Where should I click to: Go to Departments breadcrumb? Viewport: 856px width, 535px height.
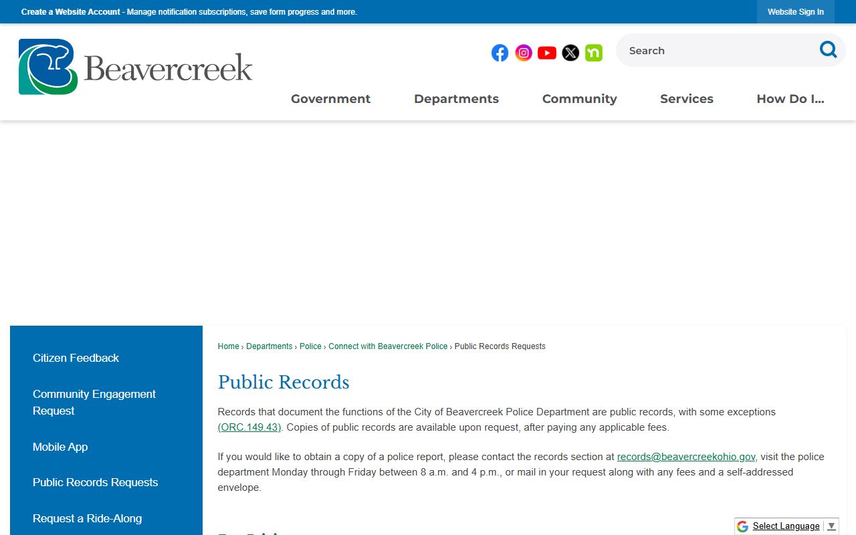(269, 346)
